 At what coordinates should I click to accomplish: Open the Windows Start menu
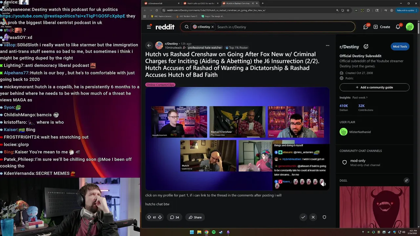(x=192, y=232)
